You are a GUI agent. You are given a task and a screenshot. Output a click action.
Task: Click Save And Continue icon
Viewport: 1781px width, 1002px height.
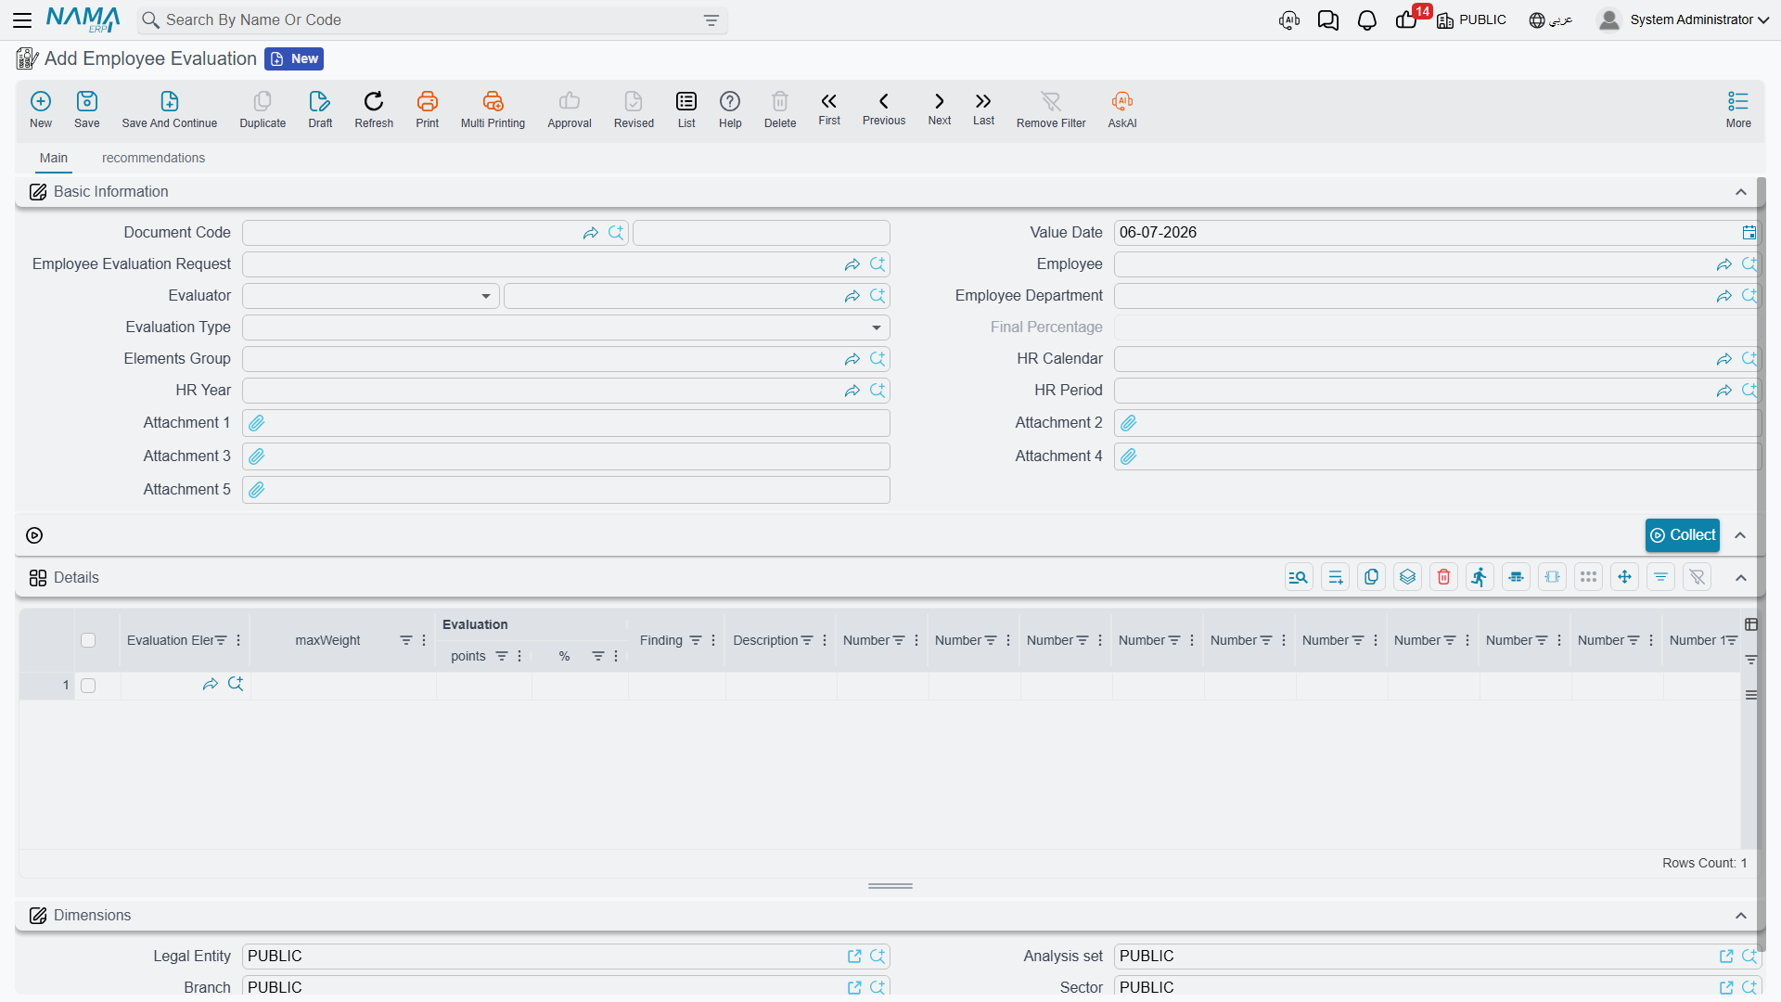[170, 109]
